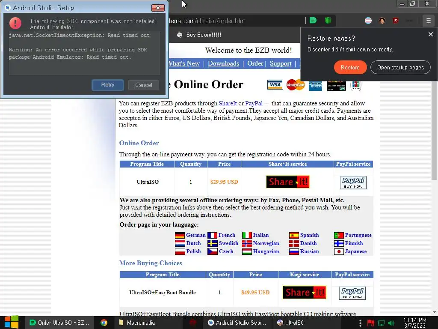The height and width of the screenshot is (329, 438).
Task: Open the Soy Booru bookmark
Action: tap(199, 35)
